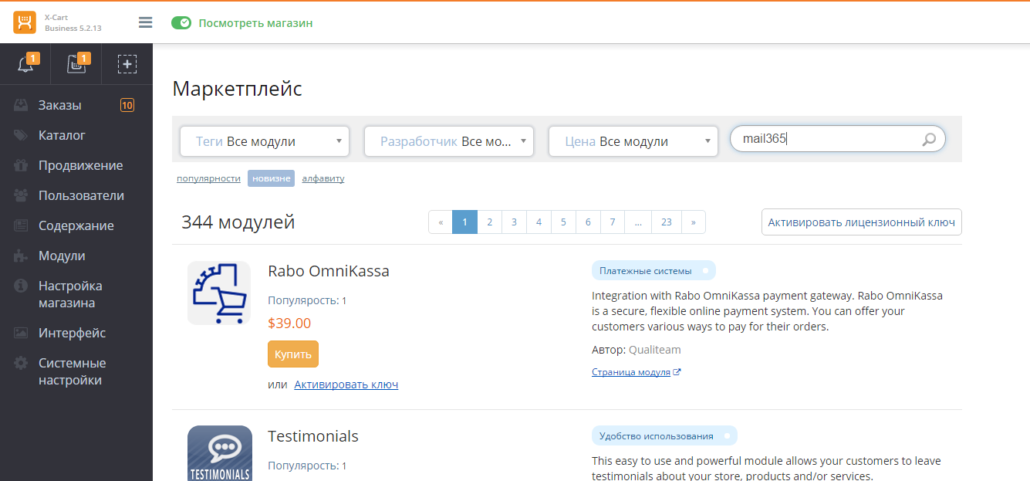
Task: Go to page 2
Action: [x=489, y=222]
